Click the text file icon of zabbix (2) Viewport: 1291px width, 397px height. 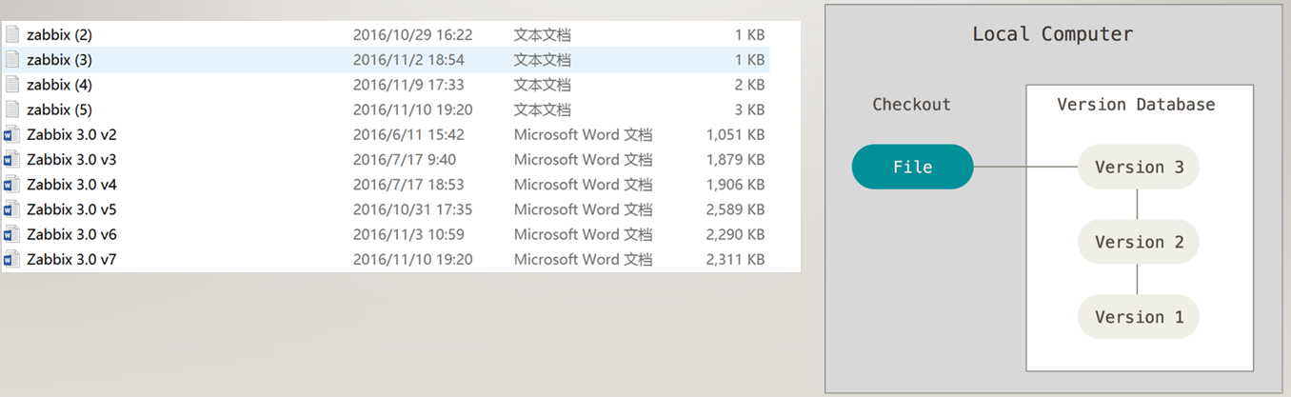pos(11,34)
